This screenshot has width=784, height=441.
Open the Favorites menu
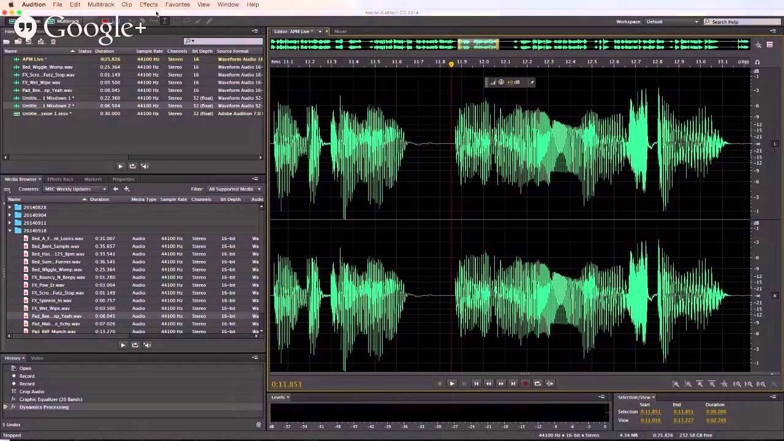click(x=178, y=4)
